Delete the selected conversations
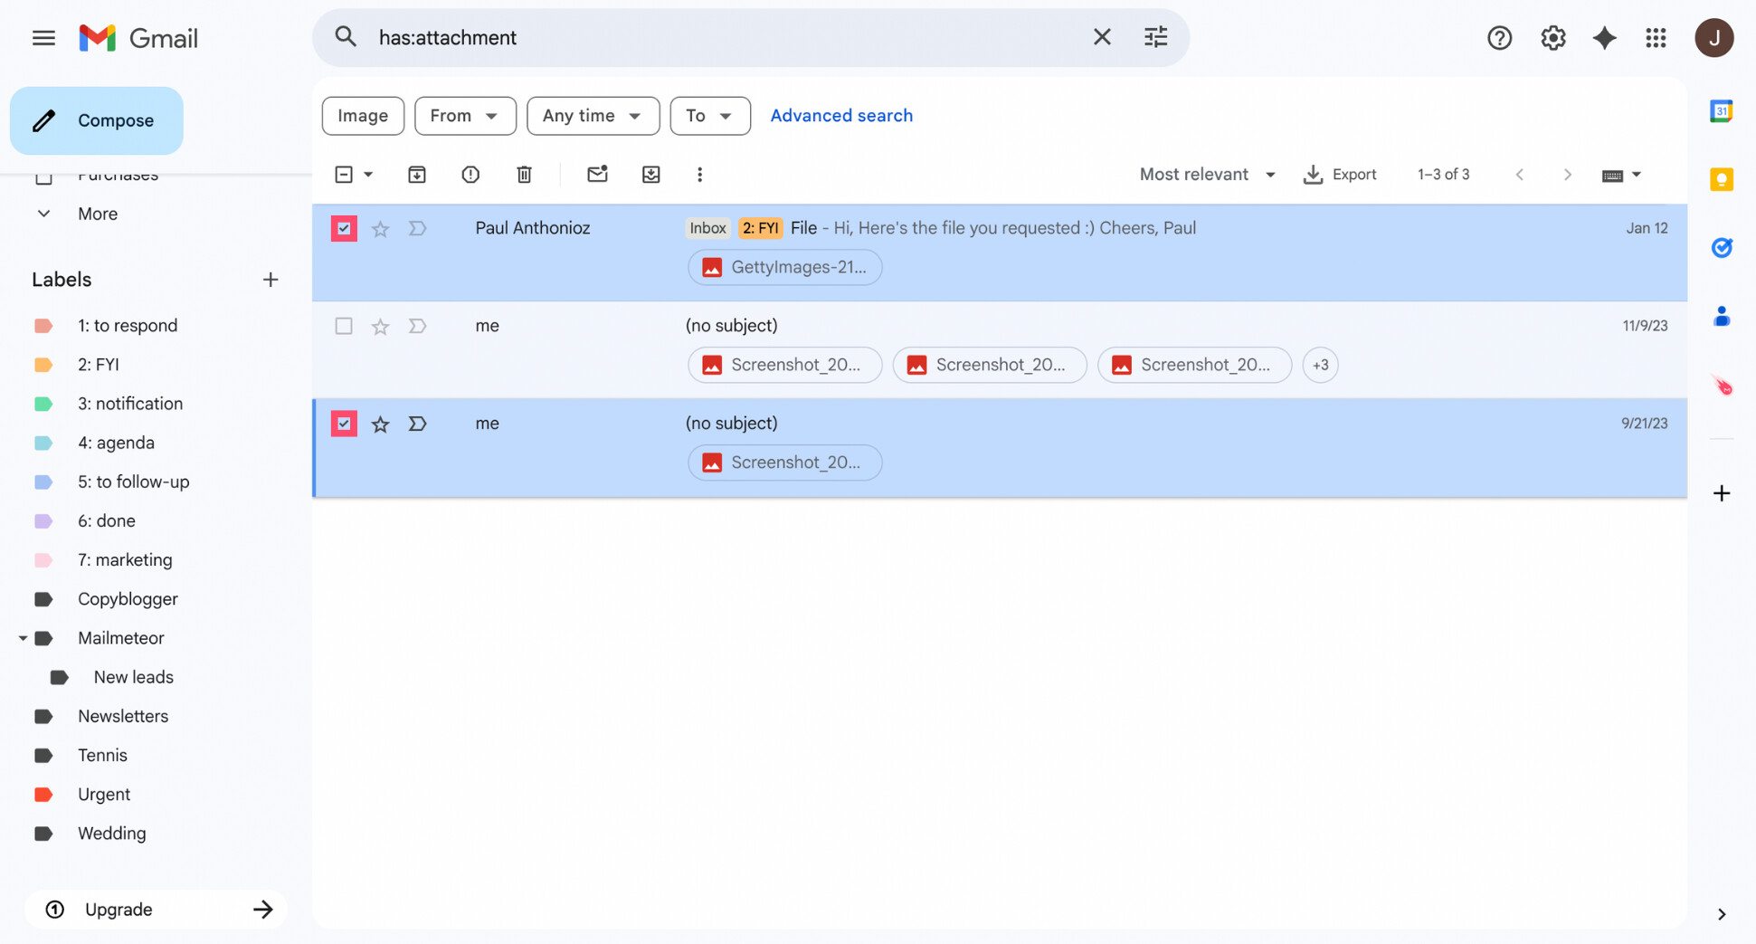This screenshot has height=944, width=1756. [524, 174]
